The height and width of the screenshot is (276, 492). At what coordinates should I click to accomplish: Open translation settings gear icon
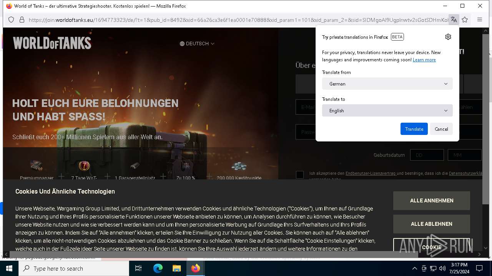tap(448, 37)
